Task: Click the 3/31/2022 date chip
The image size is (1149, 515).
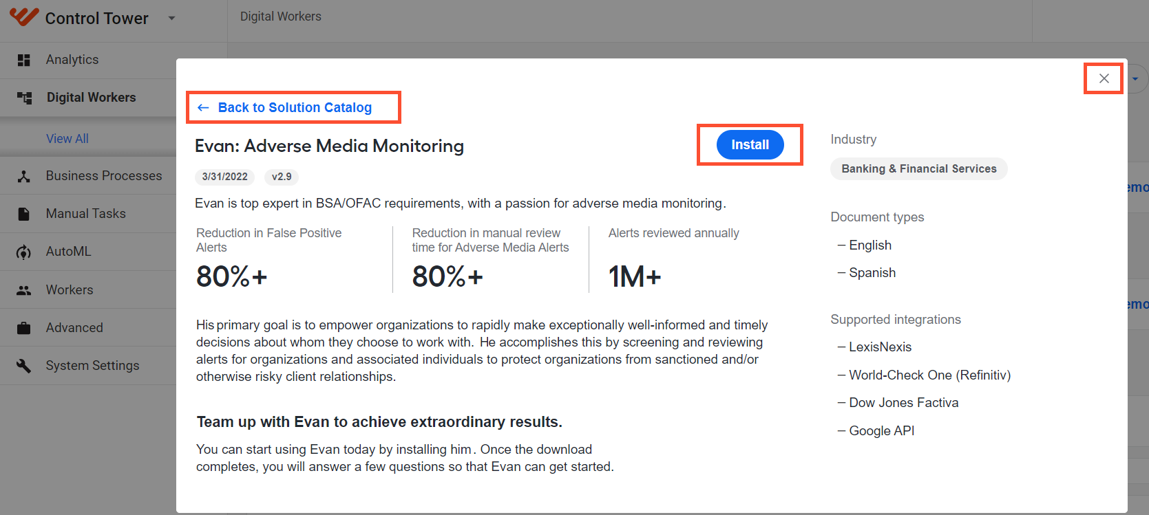Action: (x=225, y=177)
